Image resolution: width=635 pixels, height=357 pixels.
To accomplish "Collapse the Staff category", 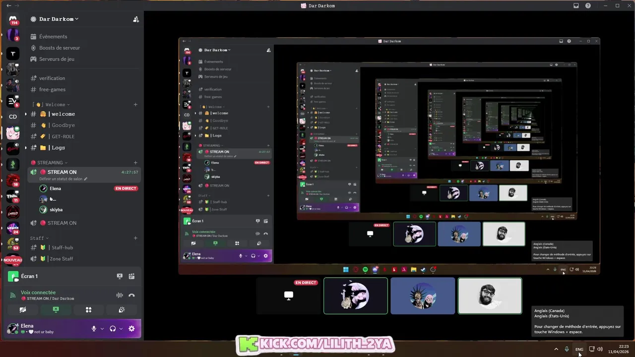I will tap(40, 238).
